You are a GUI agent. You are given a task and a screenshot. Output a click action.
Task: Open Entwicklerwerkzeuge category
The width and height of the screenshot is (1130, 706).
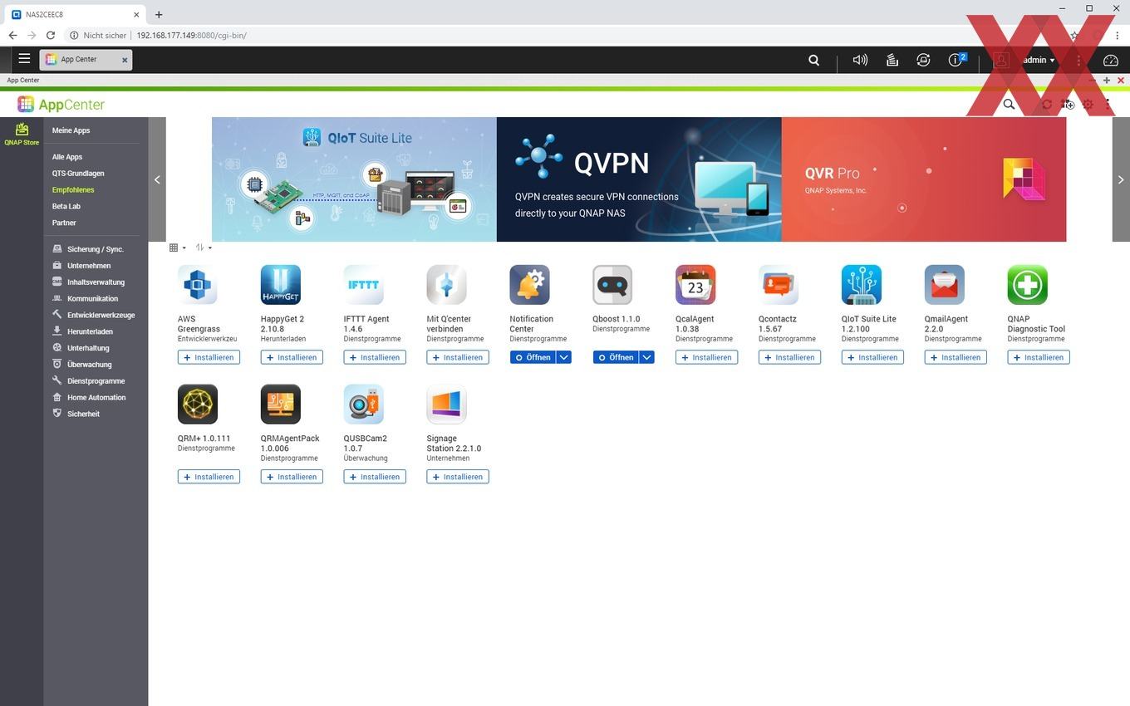point(96,315)
